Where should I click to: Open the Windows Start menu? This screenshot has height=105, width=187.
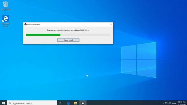point(4,103)
